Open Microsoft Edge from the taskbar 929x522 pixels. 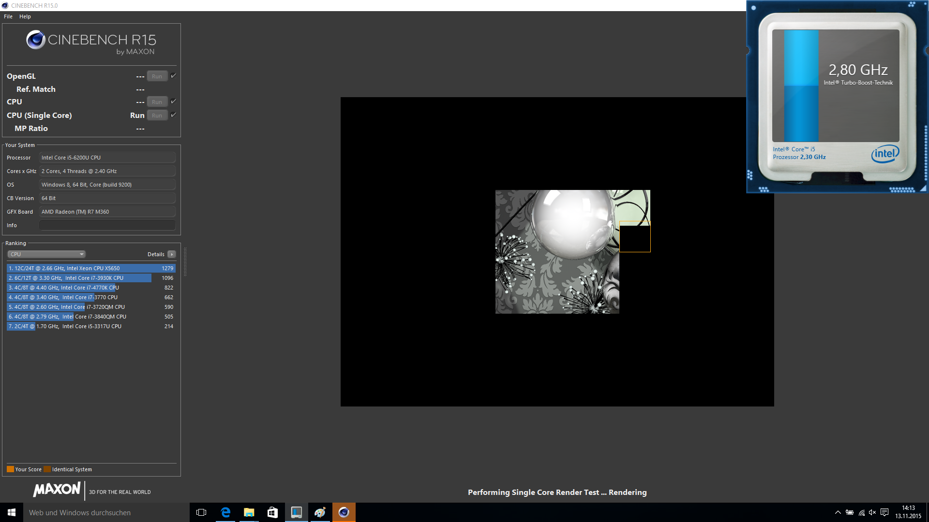[x=225, y=512]
